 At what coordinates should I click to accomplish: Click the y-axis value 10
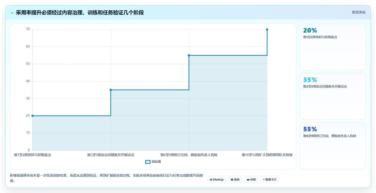pos(28,133)
